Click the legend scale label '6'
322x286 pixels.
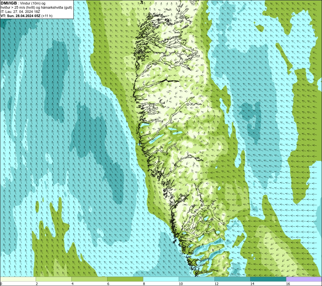click(x=108, y=284)
